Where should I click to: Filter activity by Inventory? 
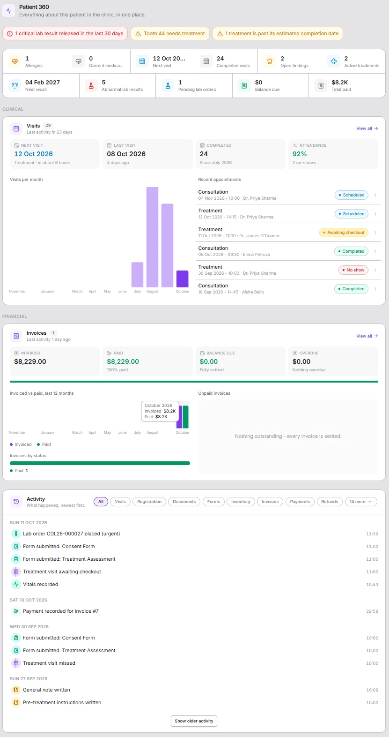(241, 502)
